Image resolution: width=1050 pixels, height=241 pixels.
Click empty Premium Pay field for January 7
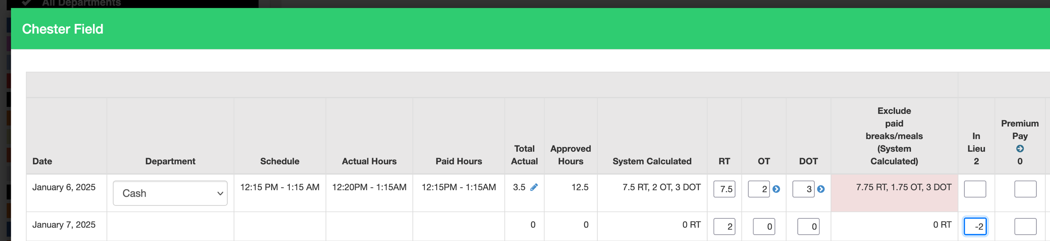click(1025, 226)
